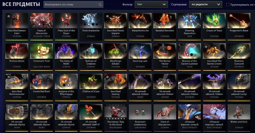
Task: Open the Сортировка dropdown by rarity
Action: [x=206, y=4]
